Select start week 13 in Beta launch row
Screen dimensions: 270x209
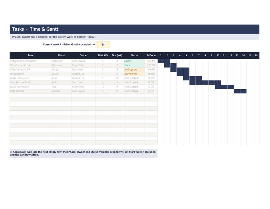click(103, 91)
